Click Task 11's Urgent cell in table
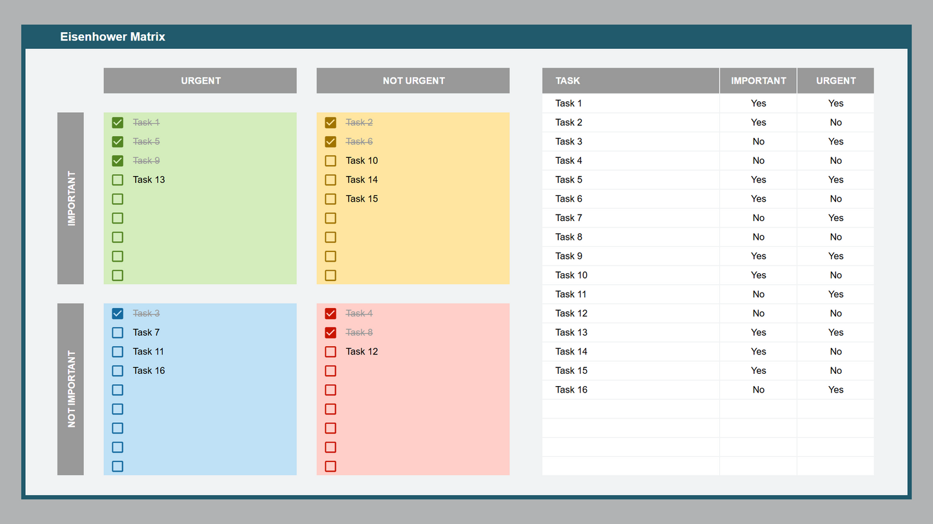The height and width of the screenshot is (524, 933). 836,295
